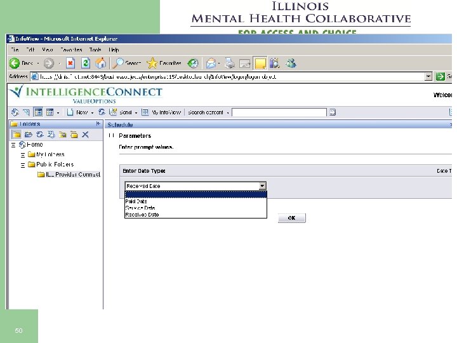Click the browser address bar URL
Viewport: 457px width, 343px height.
[x=227, y=77]
